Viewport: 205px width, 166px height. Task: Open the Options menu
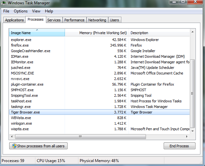[21, 11]
